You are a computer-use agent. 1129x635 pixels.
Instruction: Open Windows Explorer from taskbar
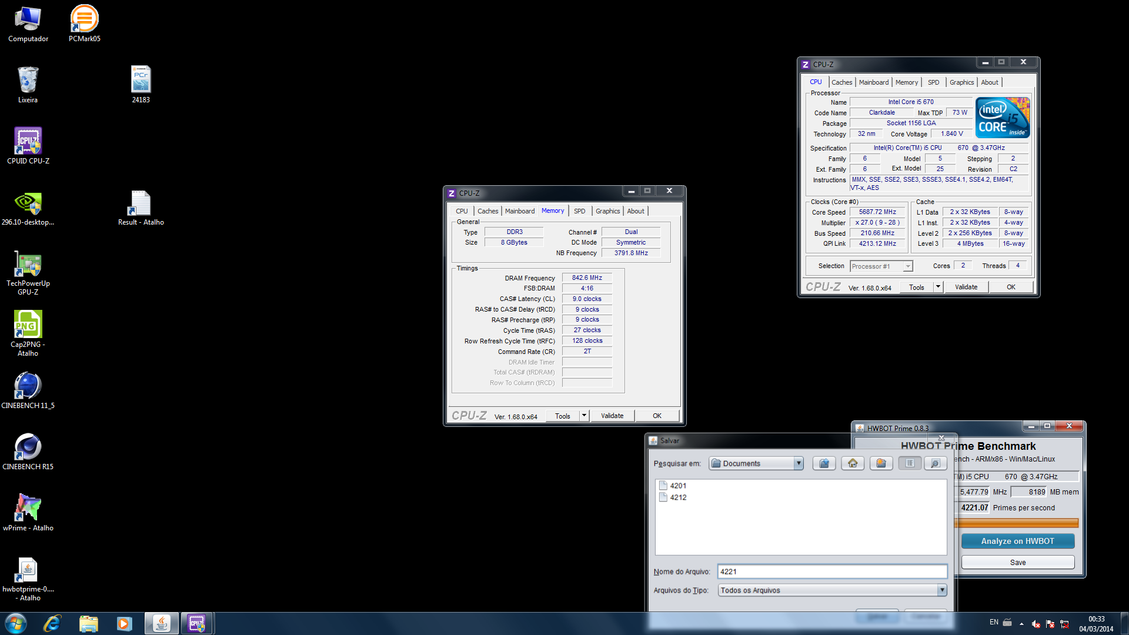click(x=88, y=623)
